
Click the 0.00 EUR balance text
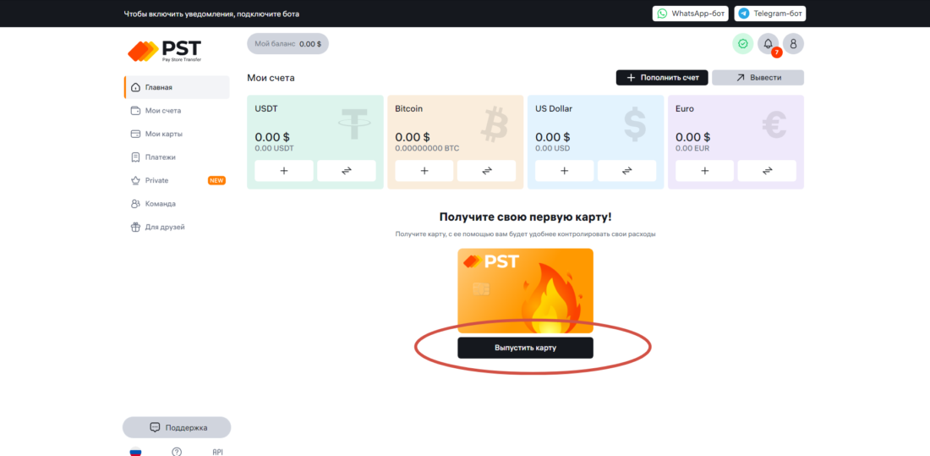[x=692, y=148]
